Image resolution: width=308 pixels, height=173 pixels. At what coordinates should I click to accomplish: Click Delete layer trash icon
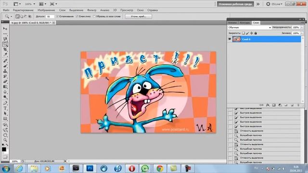298,105
